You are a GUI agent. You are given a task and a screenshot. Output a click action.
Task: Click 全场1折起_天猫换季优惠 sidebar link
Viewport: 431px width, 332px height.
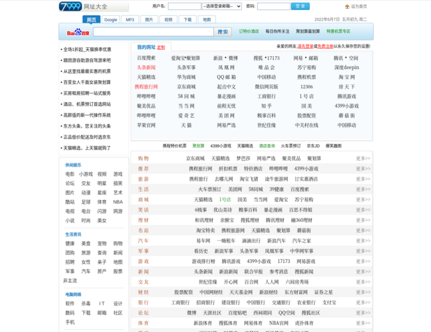pyautogui.click(x=87, y=50)
